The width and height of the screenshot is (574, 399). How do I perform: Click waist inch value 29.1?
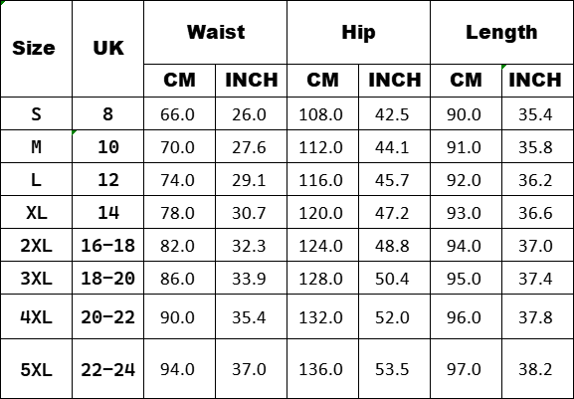click(x=251, y=179)
